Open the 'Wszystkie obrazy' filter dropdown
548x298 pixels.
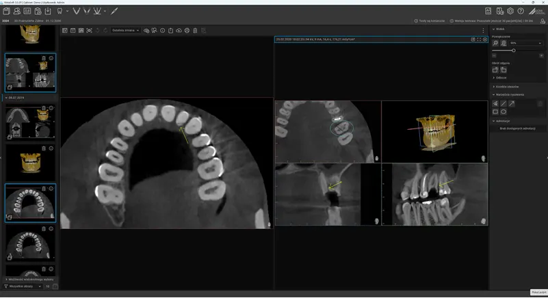(23, 286)
